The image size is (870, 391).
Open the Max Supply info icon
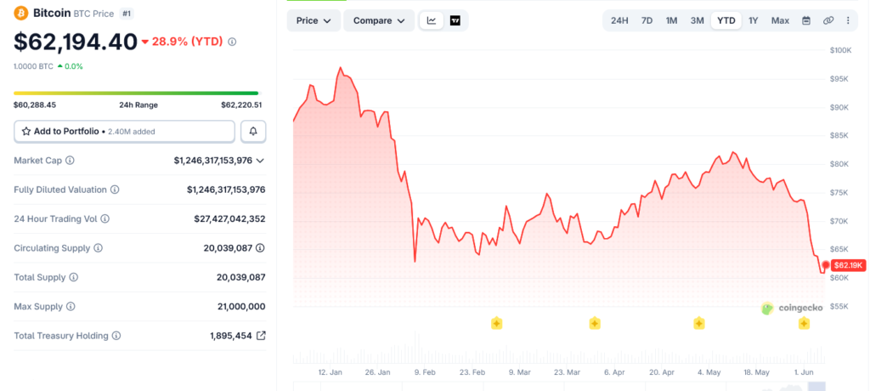[x=71, y=307]
